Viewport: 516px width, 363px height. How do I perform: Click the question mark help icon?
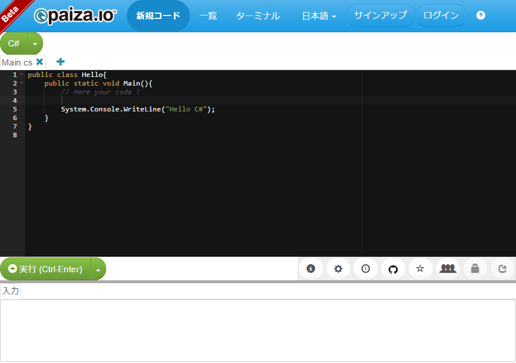(x=481, y=16)
